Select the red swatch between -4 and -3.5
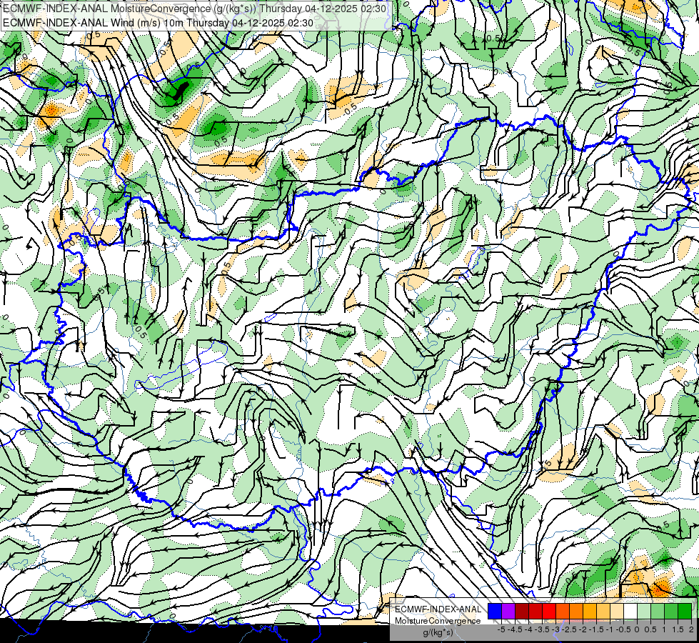Viewport: 699px width, 643px height. pyautogui.click(x=535, y=611)
